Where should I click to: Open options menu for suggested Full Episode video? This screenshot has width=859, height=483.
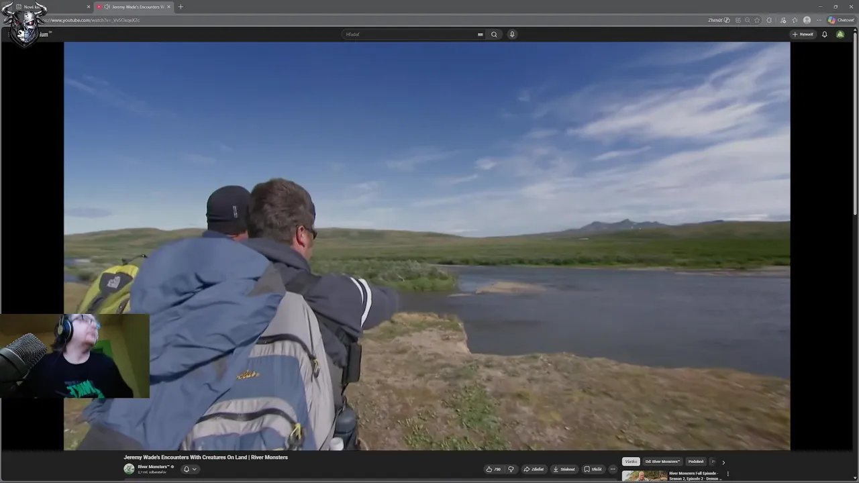[x=728, y=474]
